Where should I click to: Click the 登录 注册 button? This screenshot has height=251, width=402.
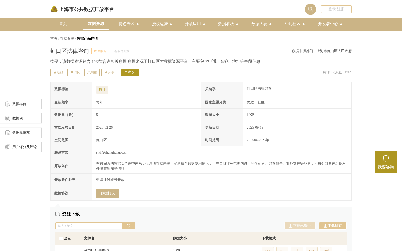pos(336,9)
